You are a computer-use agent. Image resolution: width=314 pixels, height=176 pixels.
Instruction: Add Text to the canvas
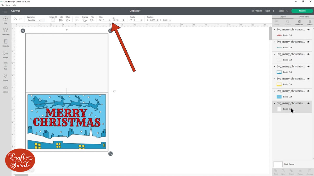pos(5,66)
